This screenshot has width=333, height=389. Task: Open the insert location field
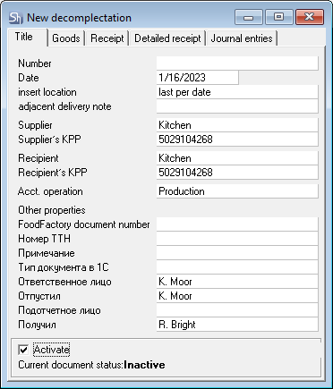pyautogui.click(x=237, y=92)
